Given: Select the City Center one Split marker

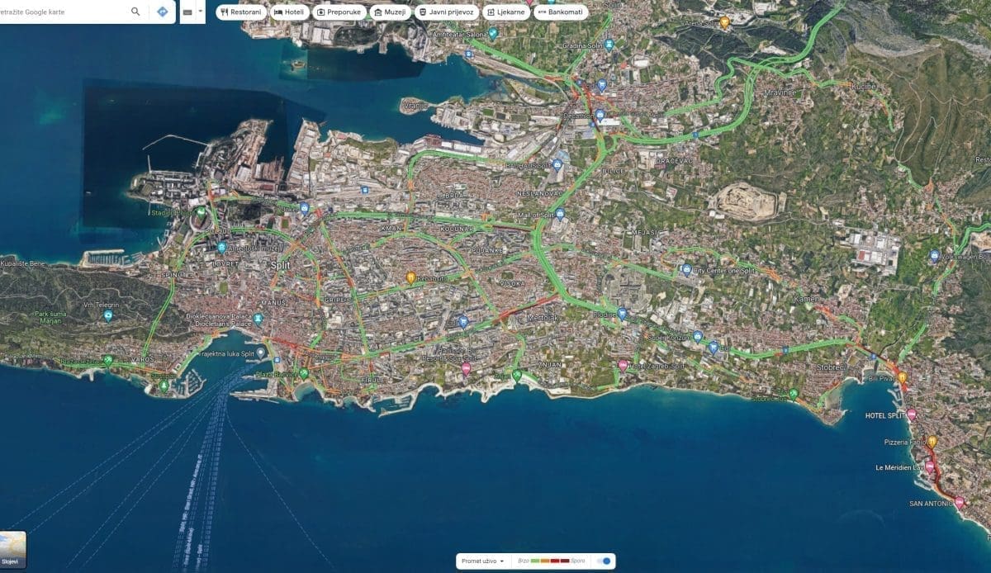Looking at the screenshot, I should [686, 269].
